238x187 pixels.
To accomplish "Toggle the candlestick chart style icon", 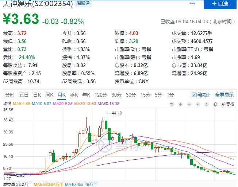I will 215,104.
